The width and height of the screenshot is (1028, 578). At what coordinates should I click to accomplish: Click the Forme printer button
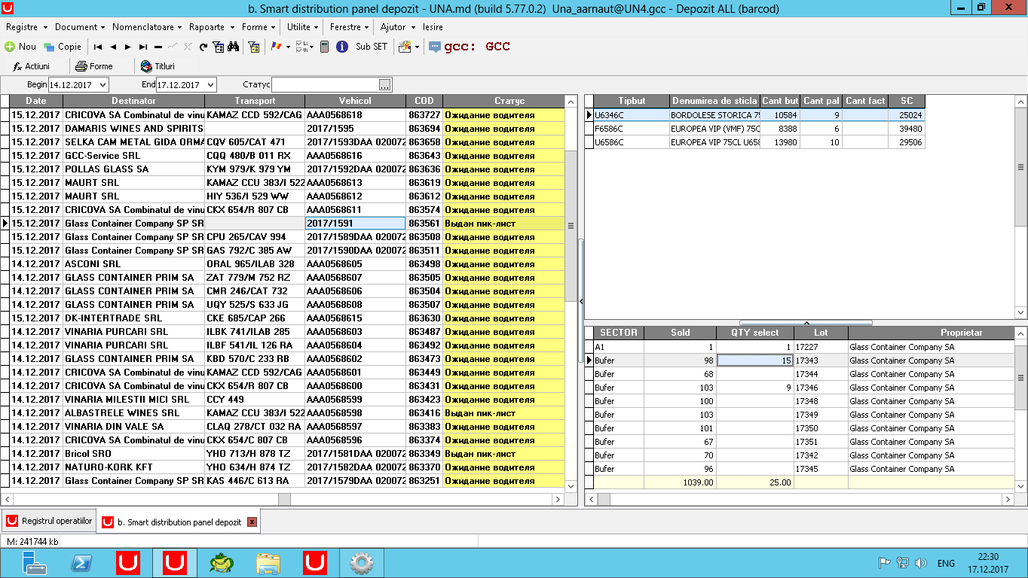(x=94, y=66)
